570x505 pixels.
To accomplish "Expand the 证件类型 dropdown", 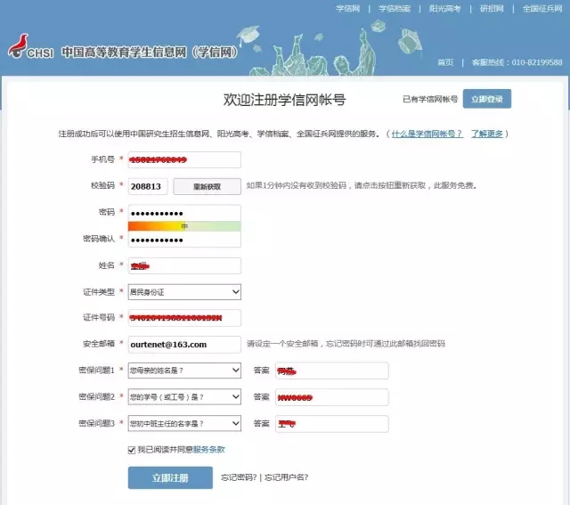I will click(x=184, y=292).
